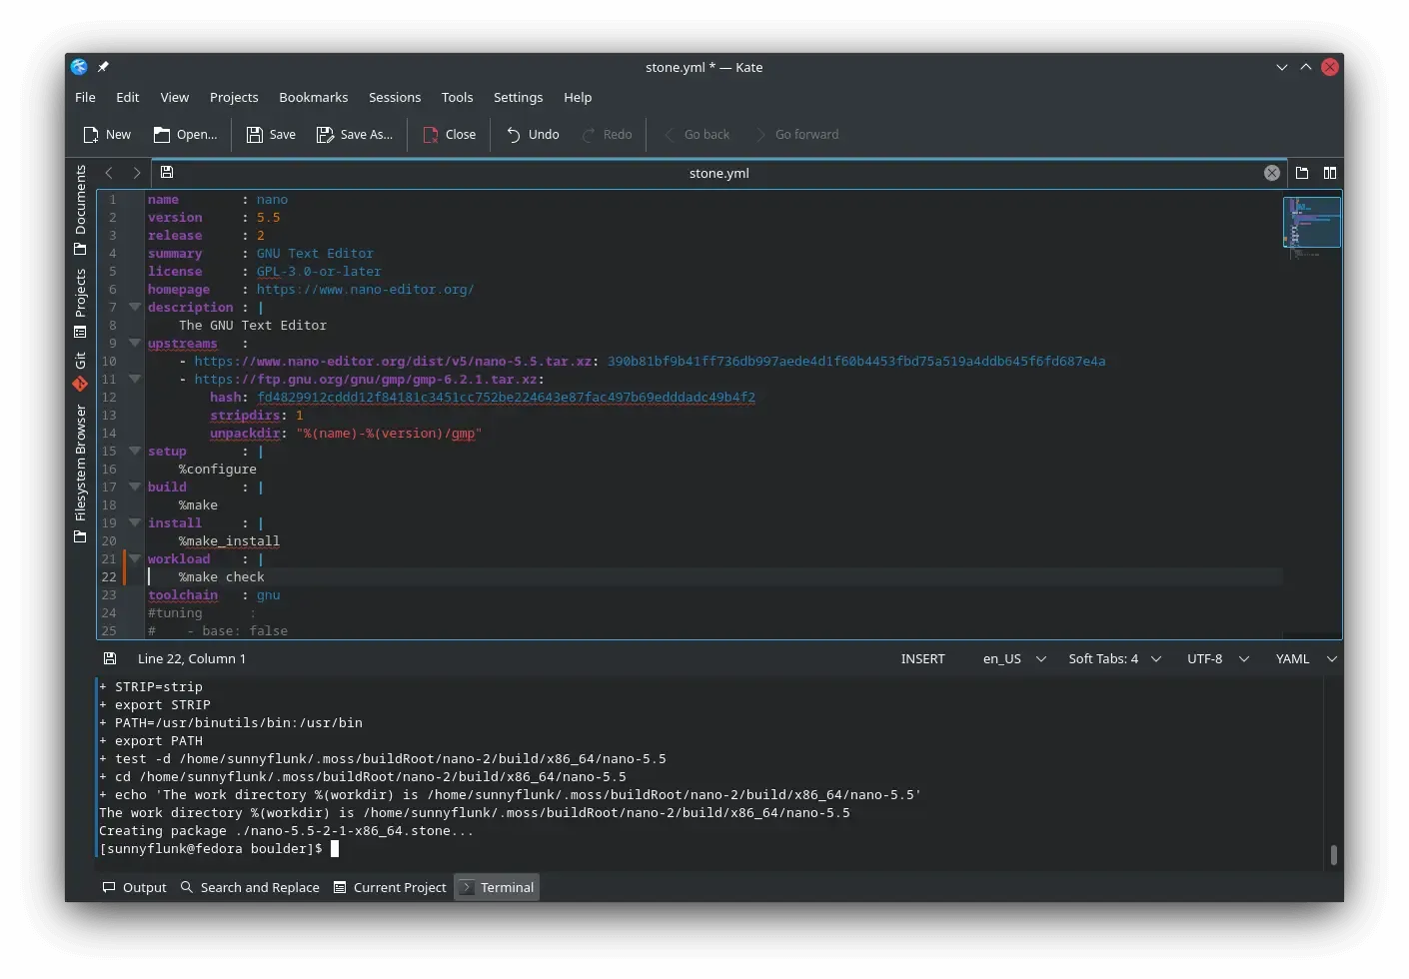Click the editor minimap preview
Image resolution: width=1409 pixels, height=979 pixels.
pyautogui.click(x=1312, y=223)
